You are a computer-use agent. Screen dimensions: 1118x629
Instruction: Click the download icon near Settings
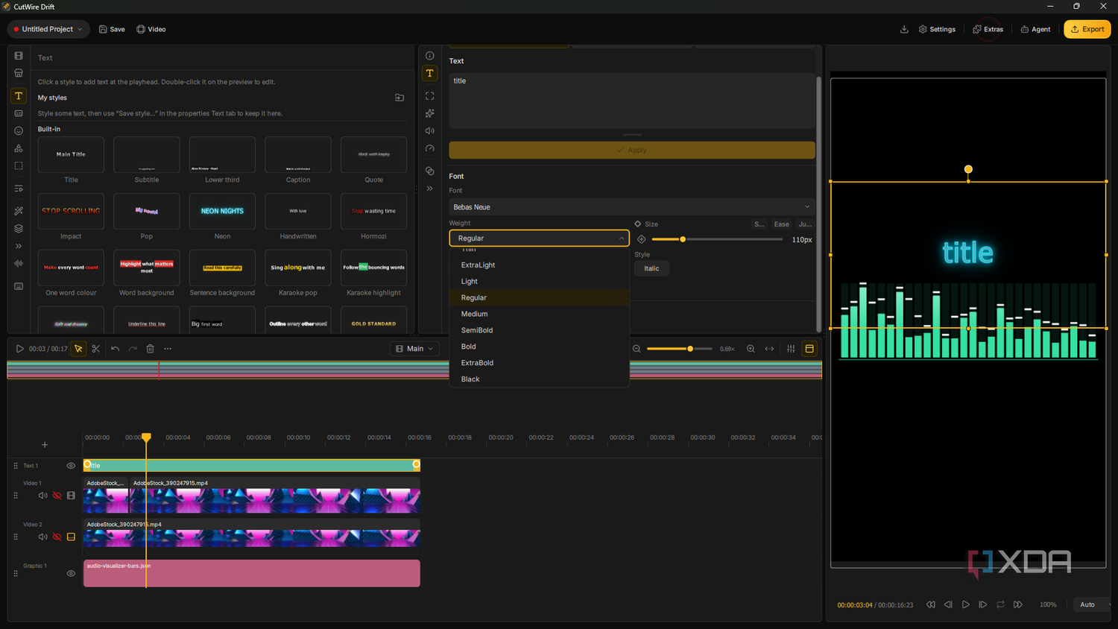pos(904,29)
